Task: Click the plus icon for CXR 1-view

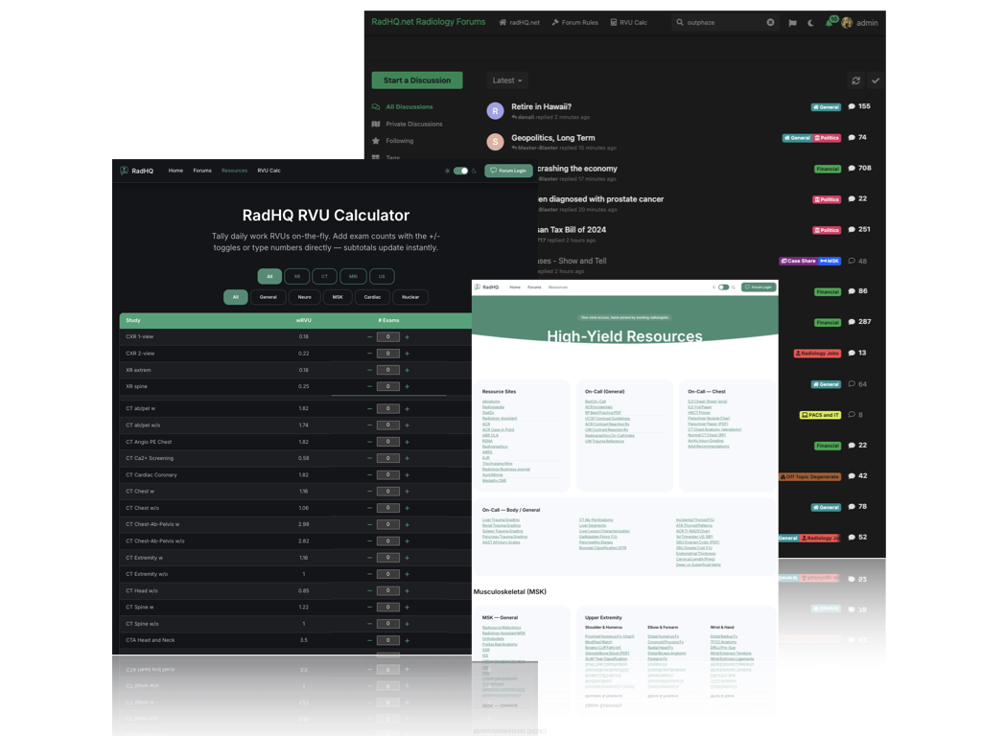Action: (x=407, y=337)
